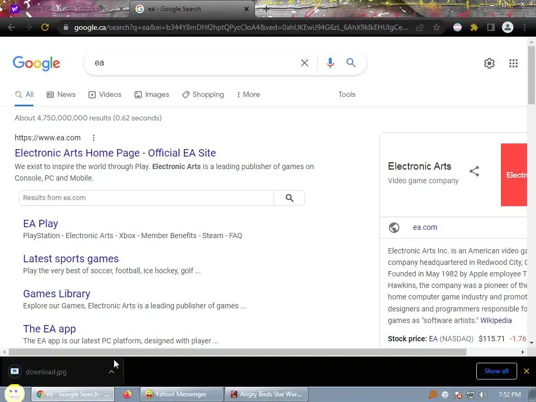This screenshot has width=536, height=402.
Task: Switch to the Shopping tab
Action: (x=203, y=95)
